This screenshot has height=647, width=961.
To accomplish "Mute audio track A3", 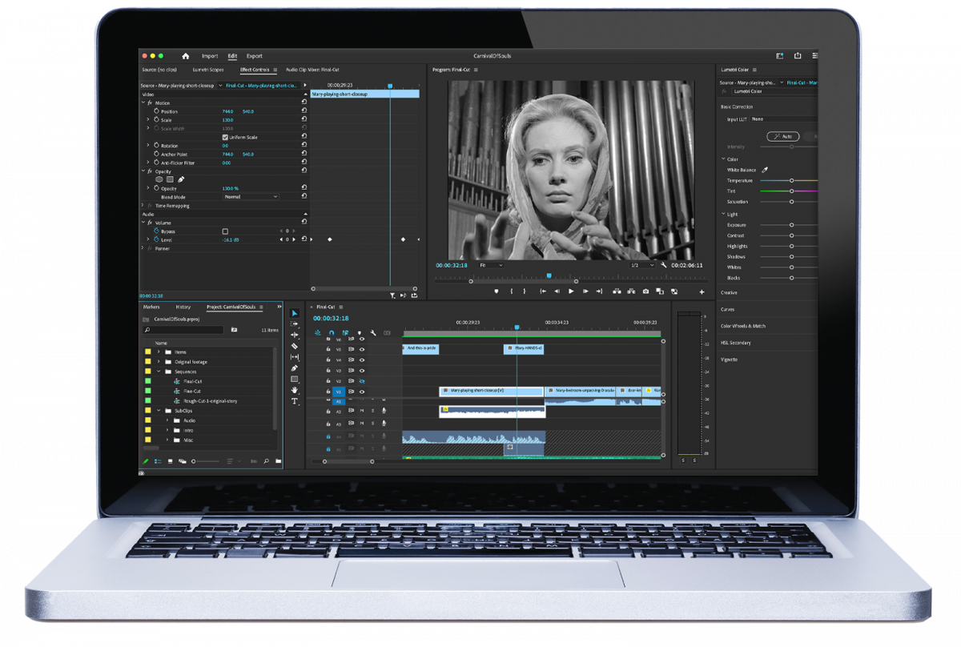I will coord(360,424).
